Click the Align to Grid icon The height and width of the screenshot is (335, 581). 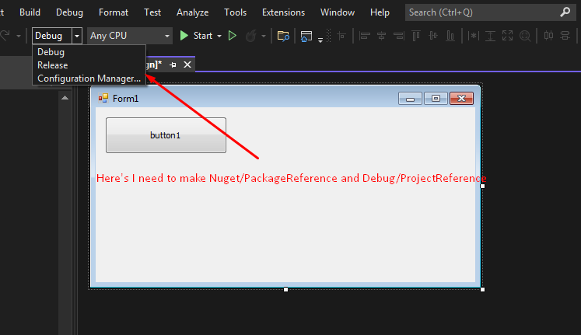click(x=341, y=36)
